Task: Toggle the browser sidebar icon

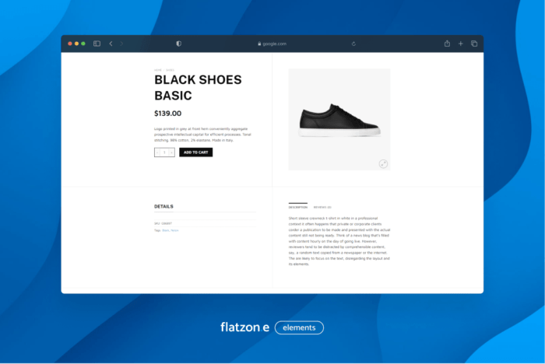Action: click(97, 44)
